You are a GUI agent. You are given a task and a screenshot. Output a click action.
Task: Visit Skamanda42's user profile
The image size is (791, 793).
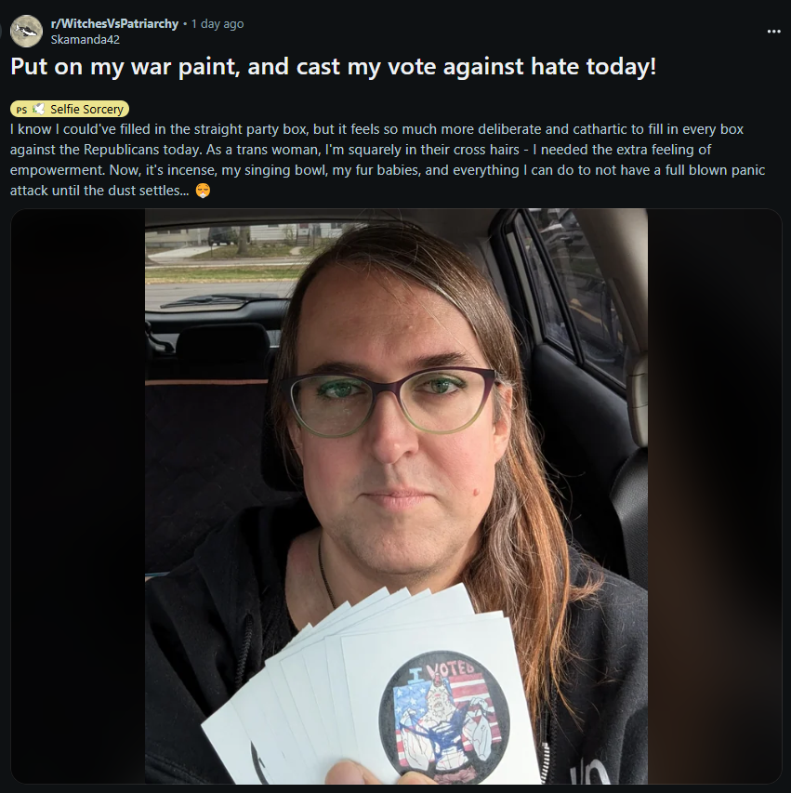click(85, 39)
